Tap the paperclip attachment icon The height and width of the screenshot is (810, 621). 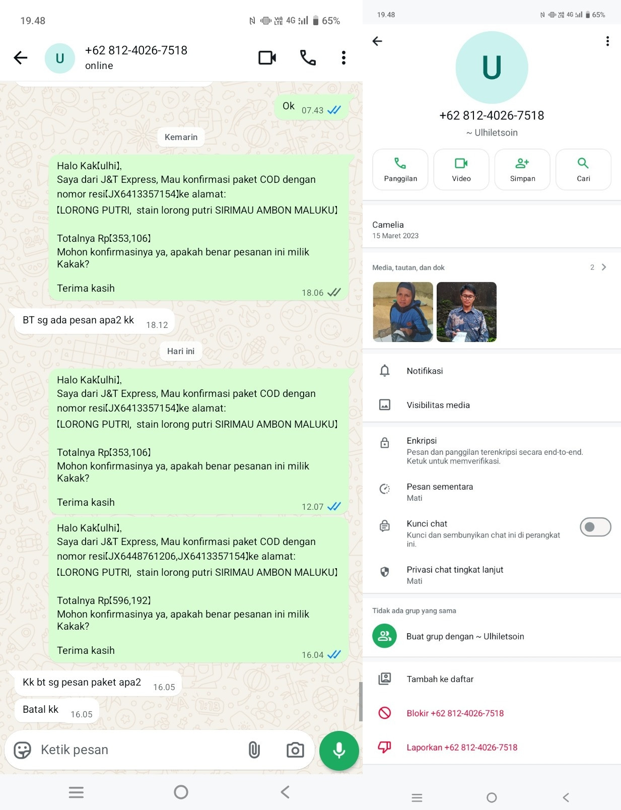254,750
